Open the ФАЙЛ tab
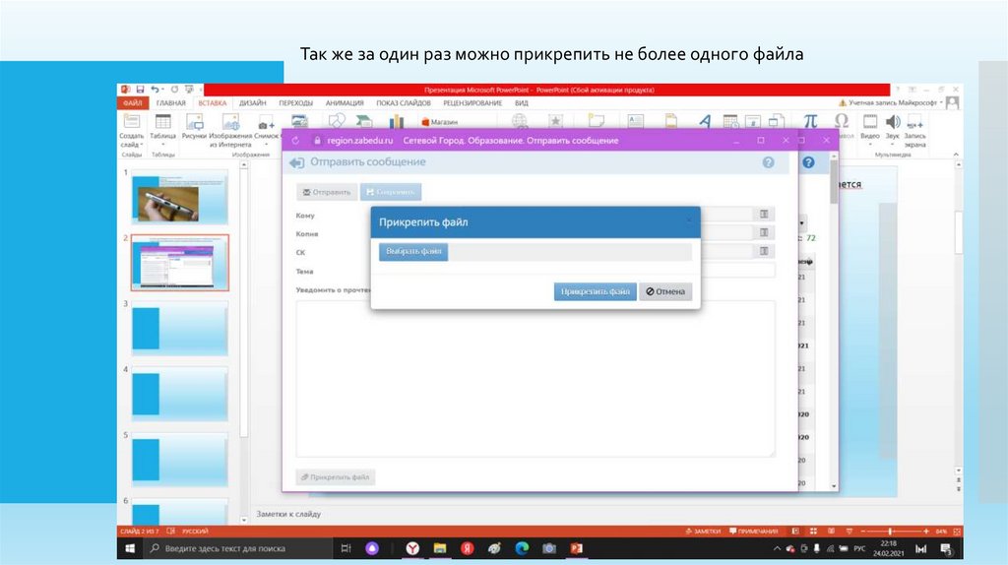 tap(133, 102)
